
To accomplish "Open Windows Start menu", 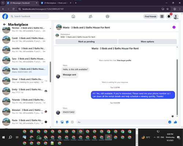I will (3, 137).
